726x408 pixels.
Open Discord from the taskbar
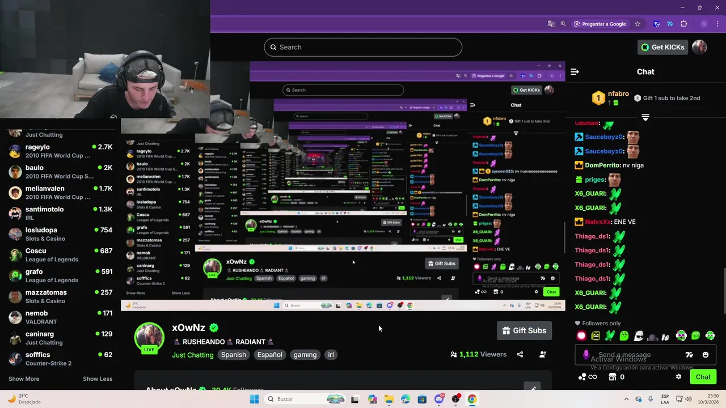click(438, 399)
